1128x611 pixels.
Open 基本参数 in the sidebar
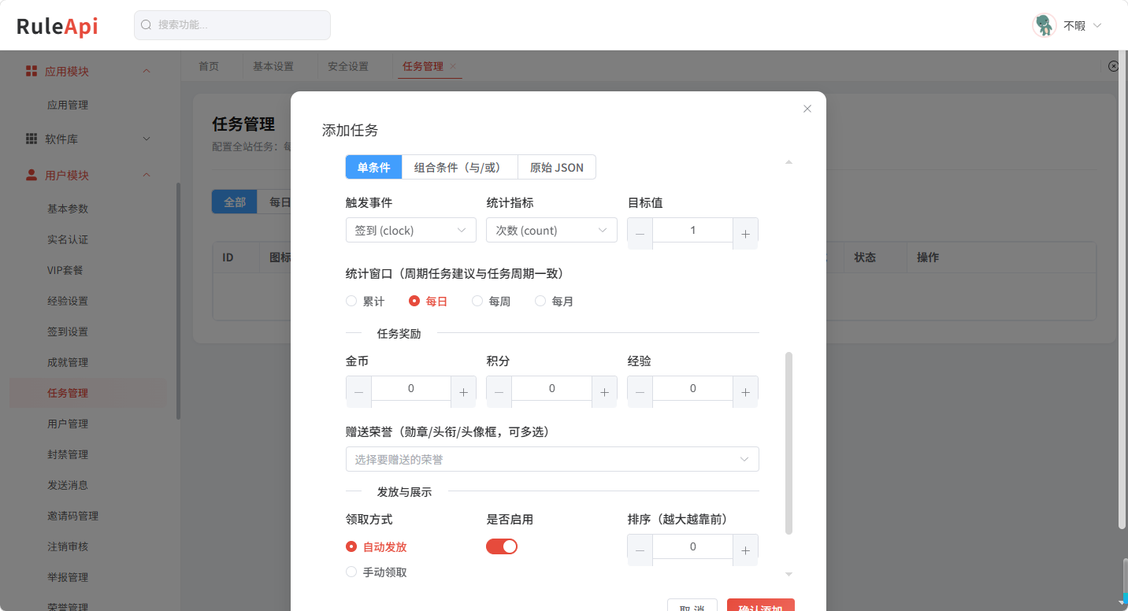tap(68, 209)
